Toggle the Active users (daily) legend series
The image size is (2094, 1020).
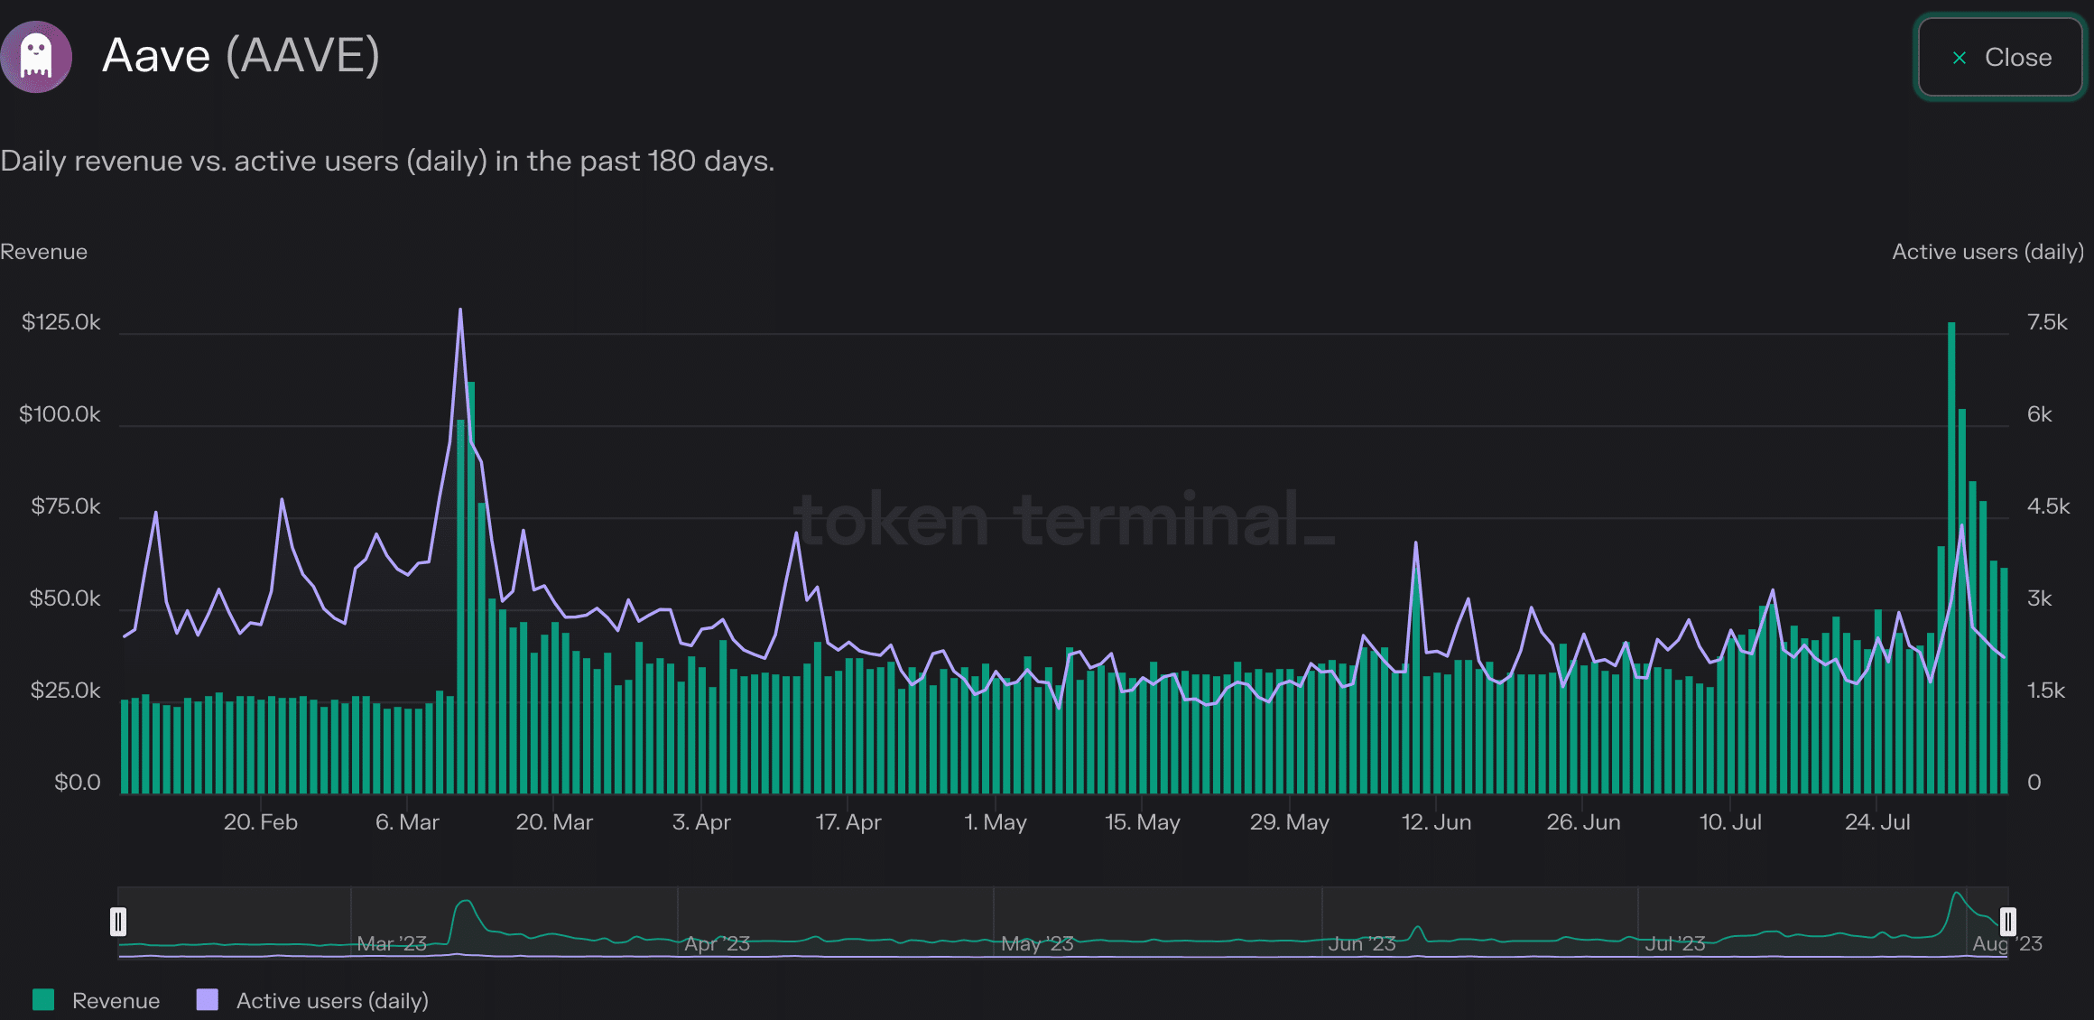[x=331, y=1000]
